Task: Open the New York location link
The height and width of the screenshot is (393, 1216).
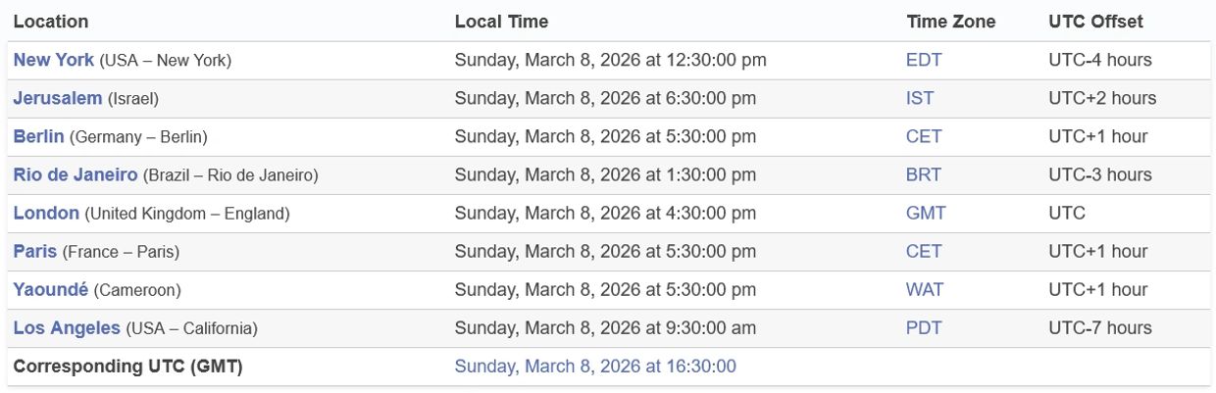Action: [54, 60]
